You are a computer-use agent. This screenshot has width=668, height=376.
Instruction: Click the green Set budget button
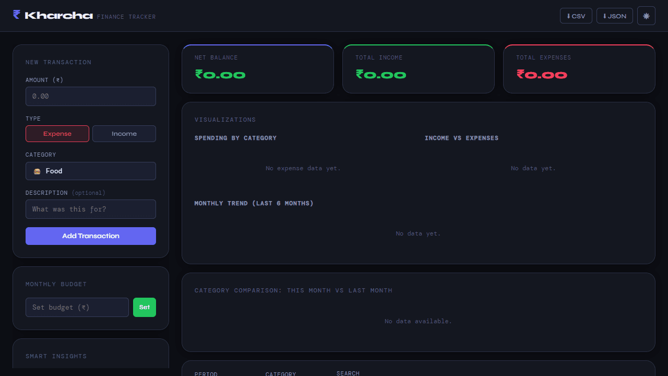click(145, 307)
